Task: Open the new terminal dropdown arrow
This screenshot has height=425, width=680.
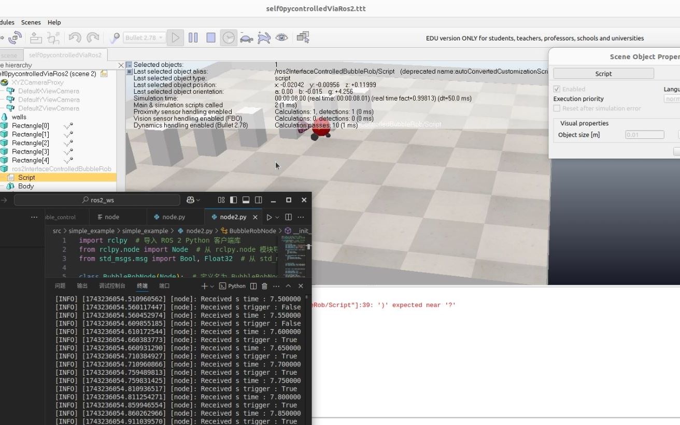Action: click(212, 286)
